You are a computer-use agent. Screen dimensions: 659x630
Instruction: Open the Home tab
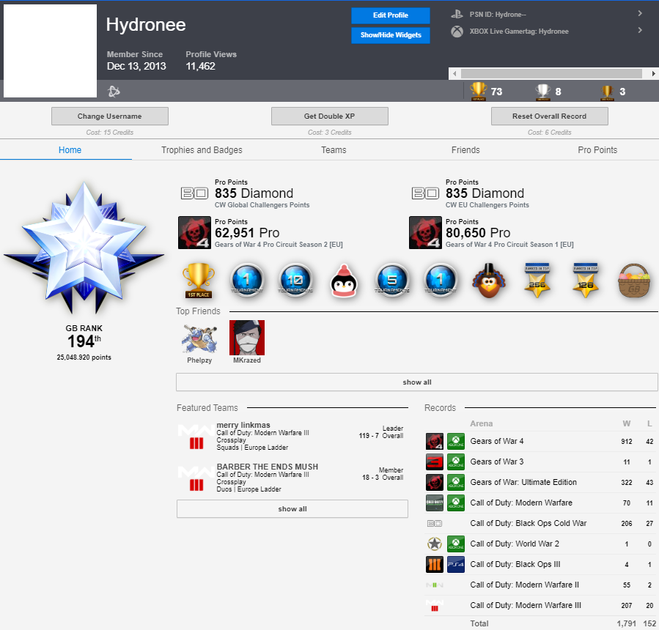click(x=70, y=150)
